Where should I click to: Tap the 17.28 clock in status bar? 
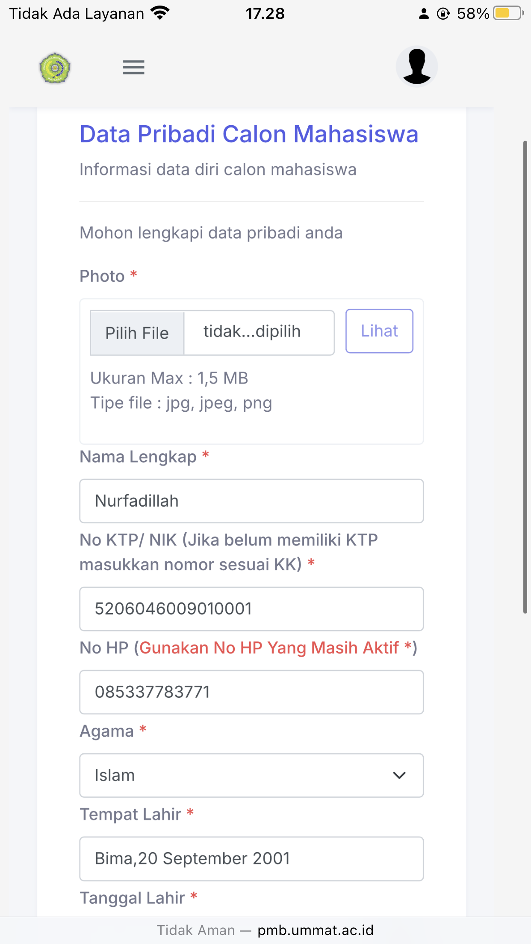(265, 14)
